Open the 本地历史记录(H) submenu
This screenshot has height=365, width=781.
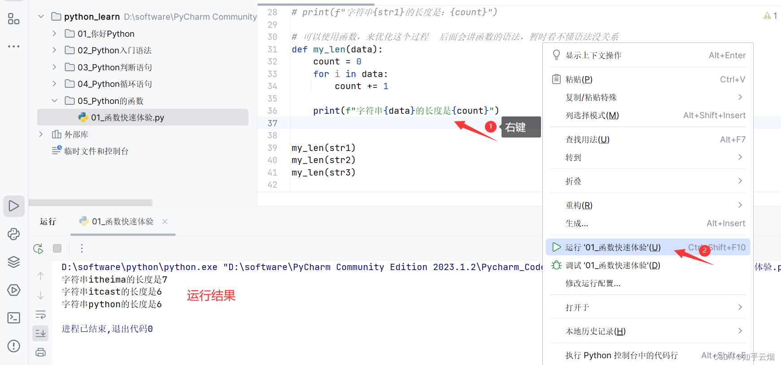(x=648, y=331)
